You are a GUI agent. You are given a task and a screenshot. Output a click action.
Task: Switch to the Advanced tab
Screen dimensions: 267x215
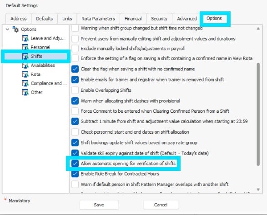pyautogui.click(x=187, y=19)
